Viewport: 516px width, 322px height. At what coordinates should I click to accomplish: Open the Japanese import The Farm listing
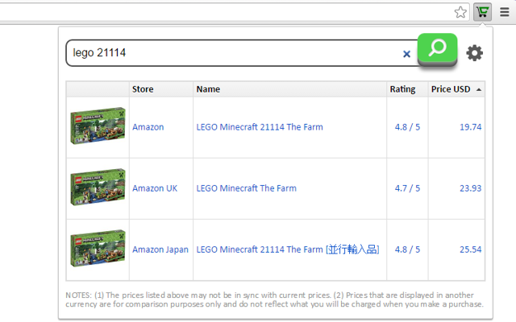(x=288, y=250)
